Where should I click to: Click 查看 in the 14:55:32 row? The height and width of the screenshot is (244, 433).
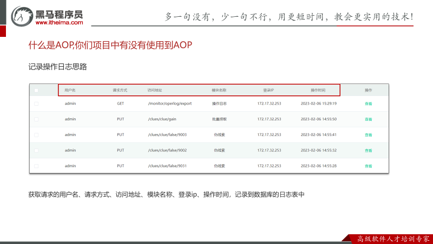pyautogui.click(x=369, y=151)
